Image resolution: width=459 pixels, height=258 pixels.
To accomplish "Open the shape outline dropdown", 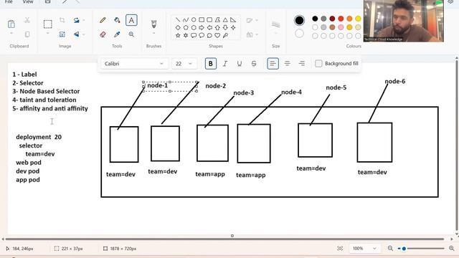I will coord(252,20).
